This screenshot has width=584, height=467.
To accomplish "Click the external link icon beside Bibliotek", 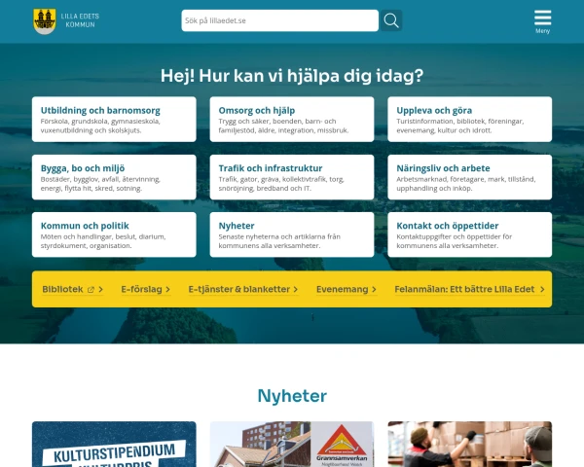I will pyautogui.click(x=91, y=290).
